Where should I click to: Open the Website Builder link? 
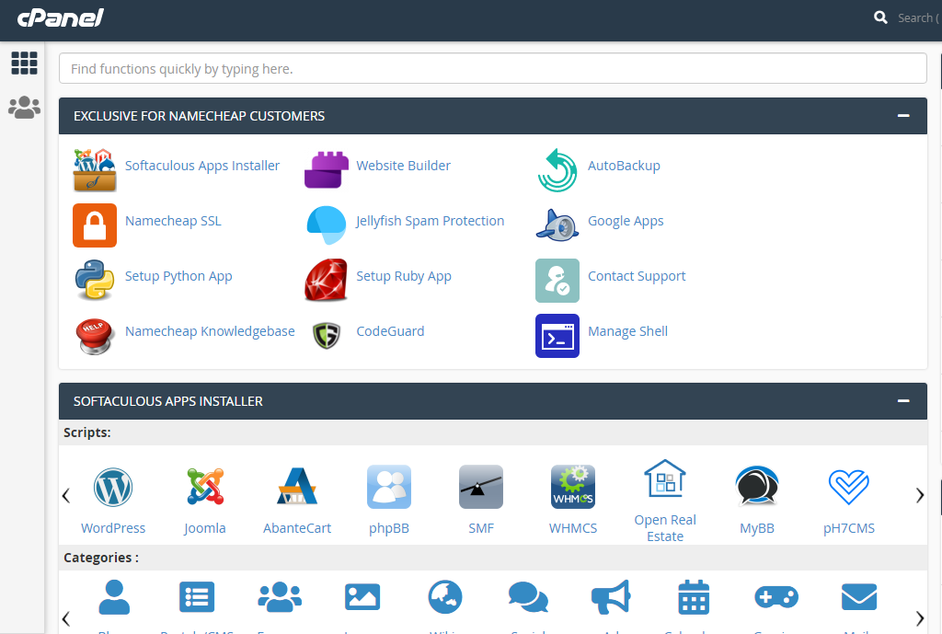tap(403, 166)
